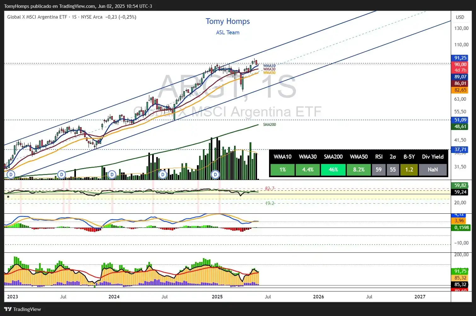Click the 4.4% cell under WMA30
476x316 pixels.
pos(308,170)
